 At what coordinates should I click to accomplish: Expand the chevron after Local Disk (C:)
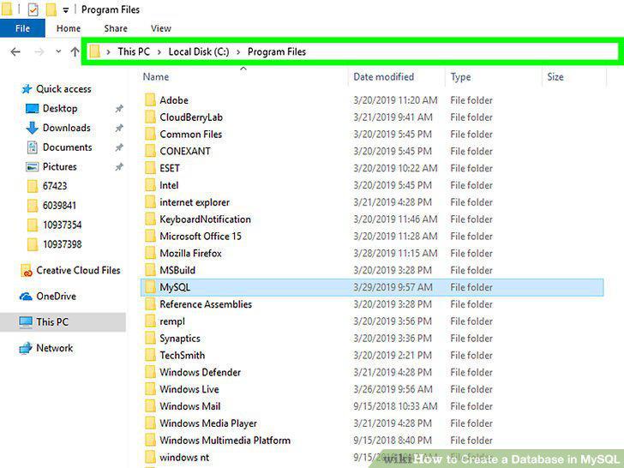click(238, 51)
